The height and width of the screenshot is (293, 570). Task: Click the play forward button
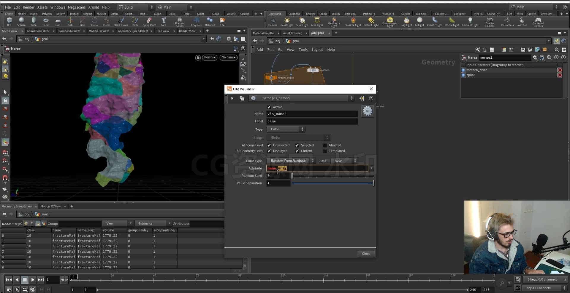[33, 280]
